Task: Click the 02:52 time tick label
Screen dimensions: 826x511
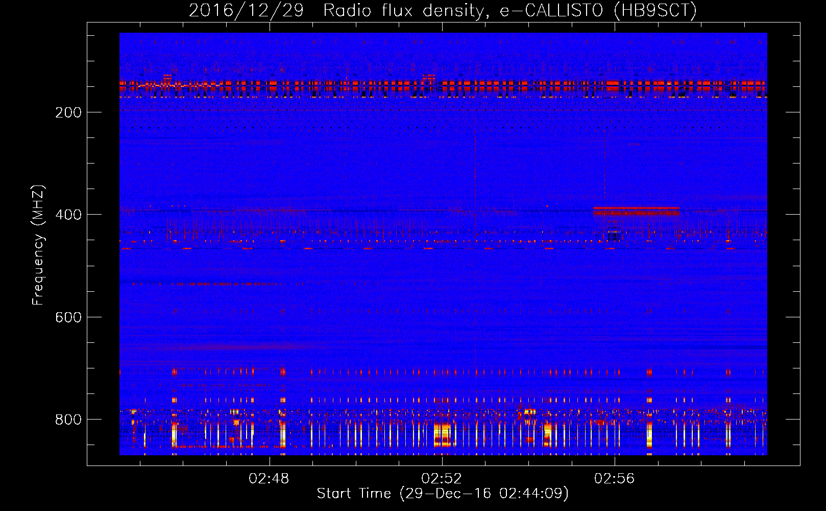Action: [x=442, y=479]
